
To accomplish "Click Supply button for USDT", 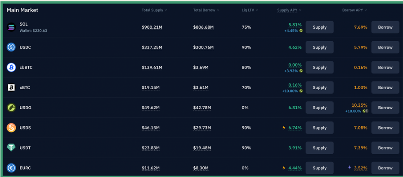I will click(x=319, y=148).
